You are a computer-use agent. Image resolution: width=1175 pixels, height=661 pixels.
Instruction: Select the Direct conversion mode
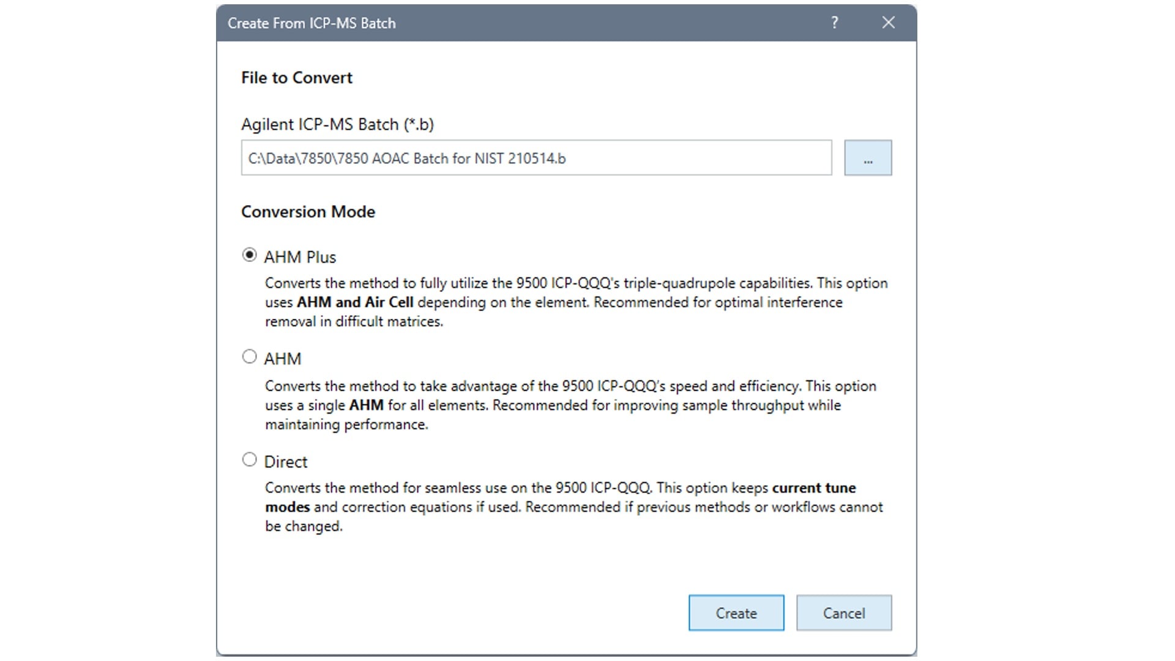[x=249, y=460]
